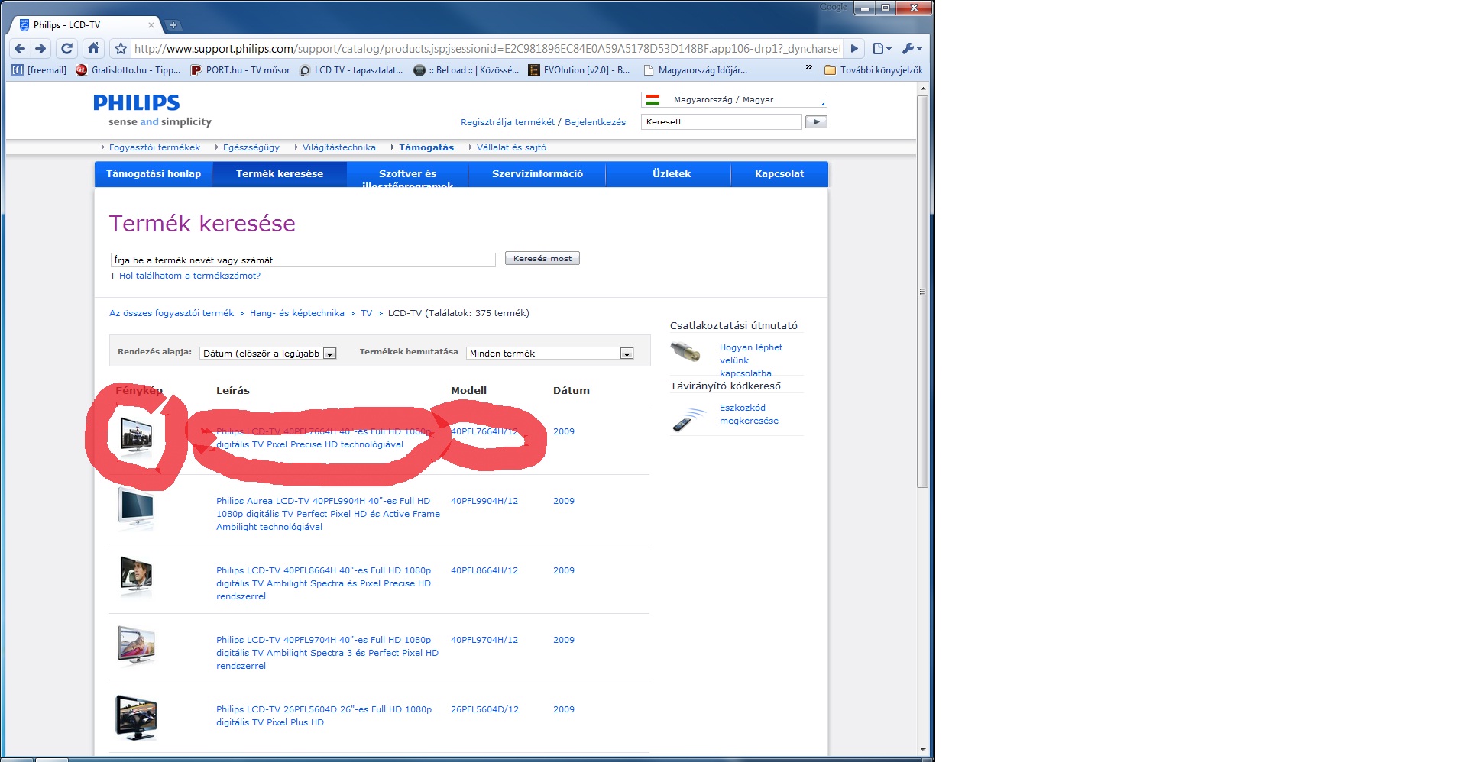Open the EVOlution [v2.0] bookmark
Screen dimensions: 1467x762
click(579, 70)
